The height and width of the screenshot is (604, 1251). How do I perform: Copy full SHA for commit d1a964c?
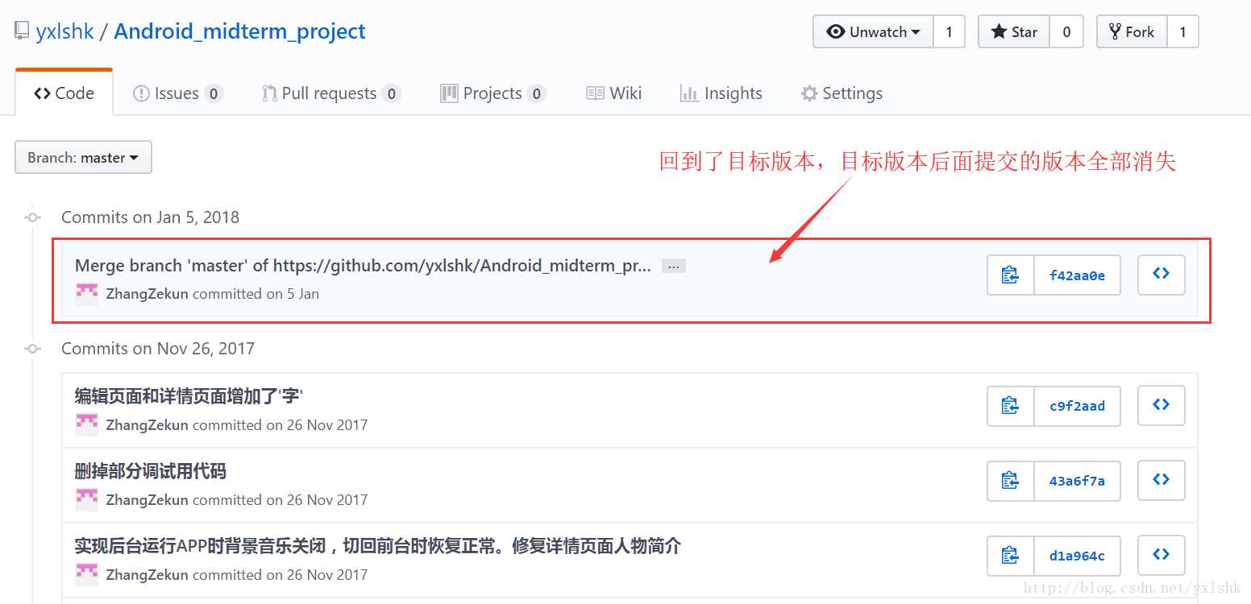pyautogui.click(x=1011, y=556)
